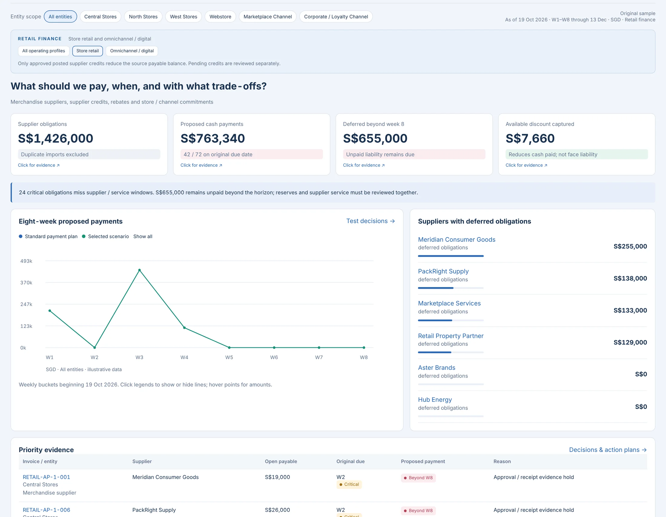Click Beyond W8 badge for Meridian row
This screenshot has height=517, width=666.
418,478
